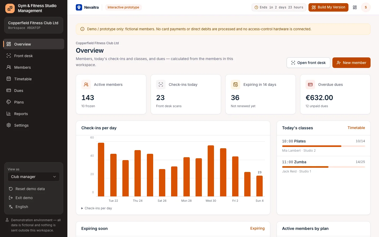This screenshot has height=237, width=379.
Task: Click the Overdue dues card icon
Action: [x=310, y=85]
